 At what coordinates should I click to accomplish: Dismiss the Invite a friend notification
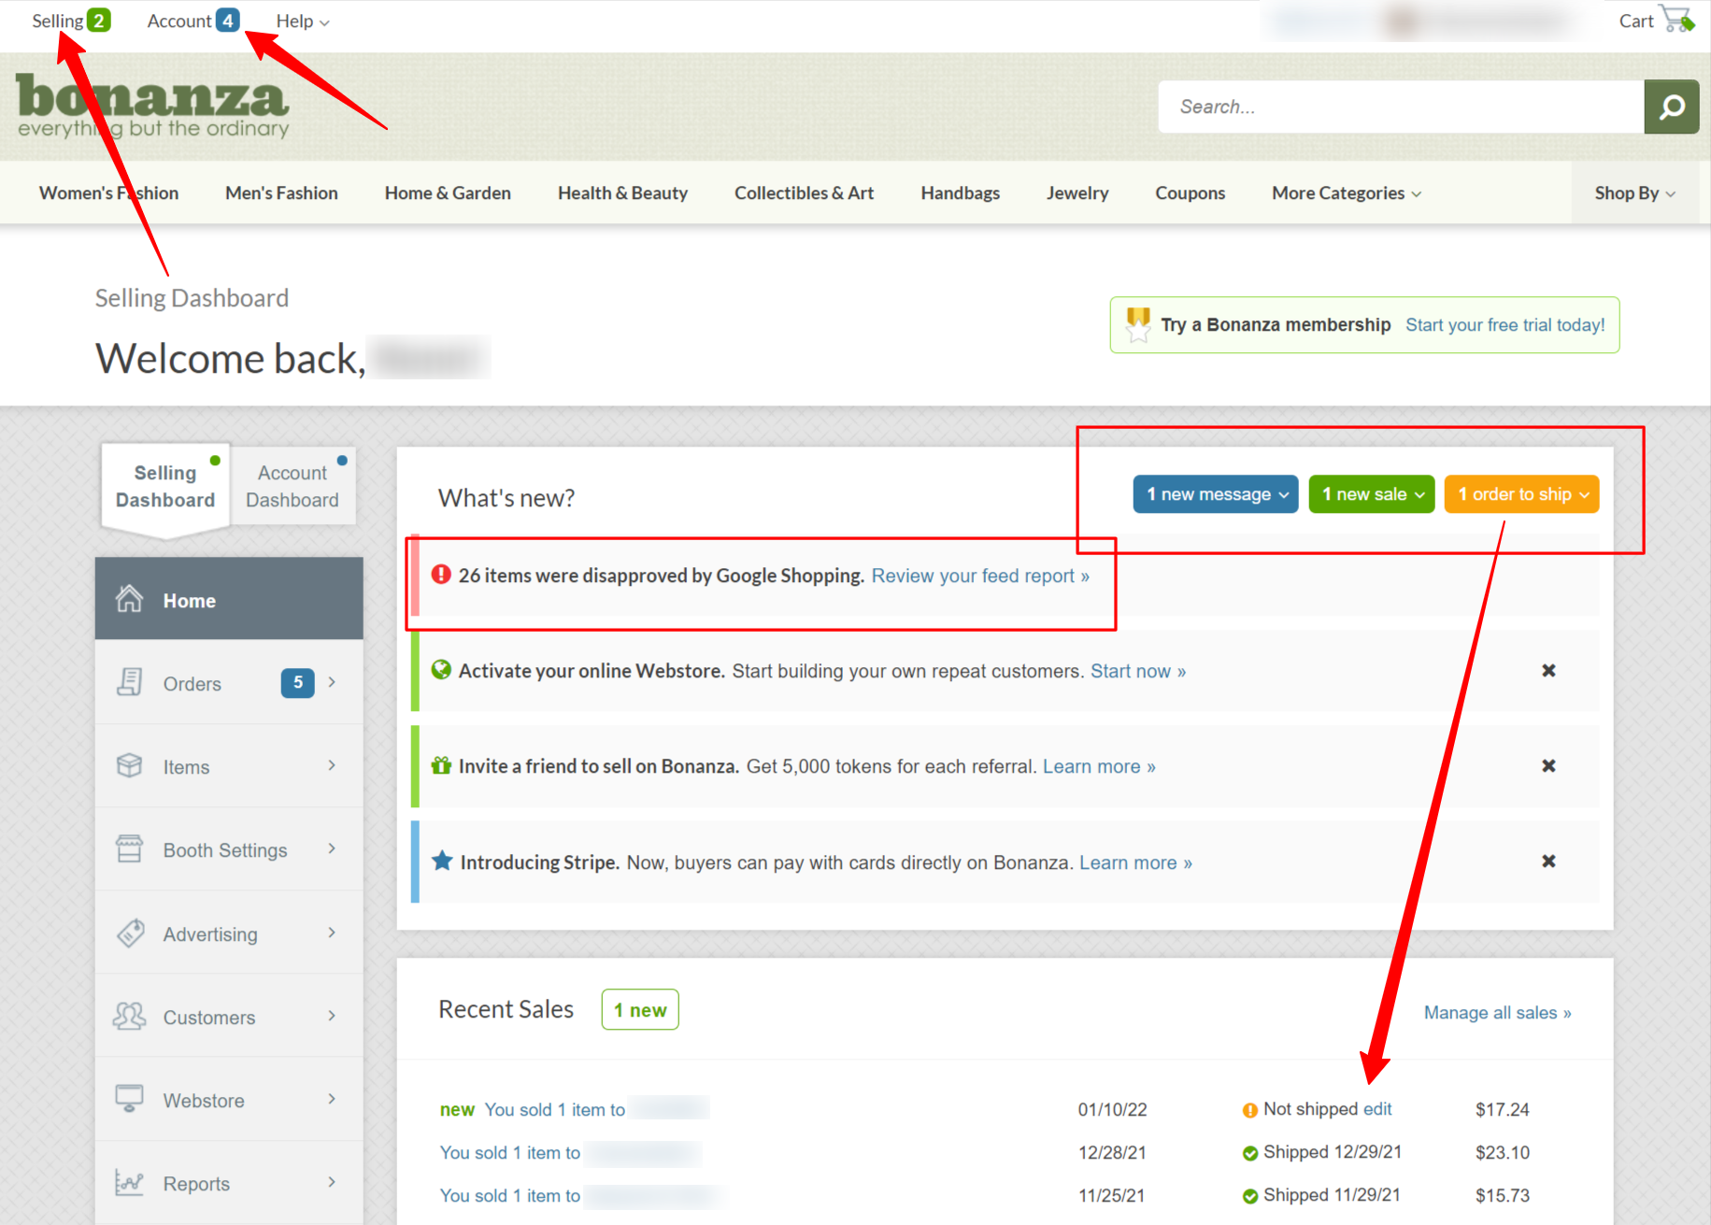click(1548, 766)
